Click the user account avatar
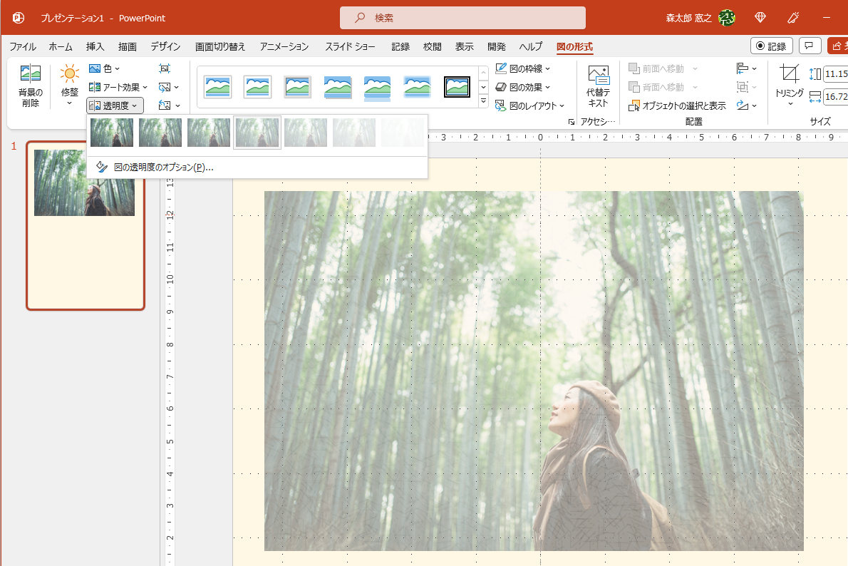 (726, 18)
